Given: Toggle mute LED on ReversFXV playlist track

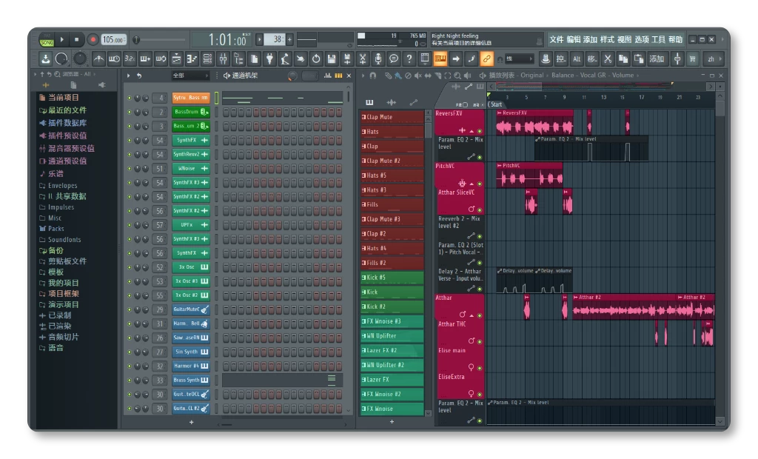Looking at the screenshot, I should pos(480,130).
